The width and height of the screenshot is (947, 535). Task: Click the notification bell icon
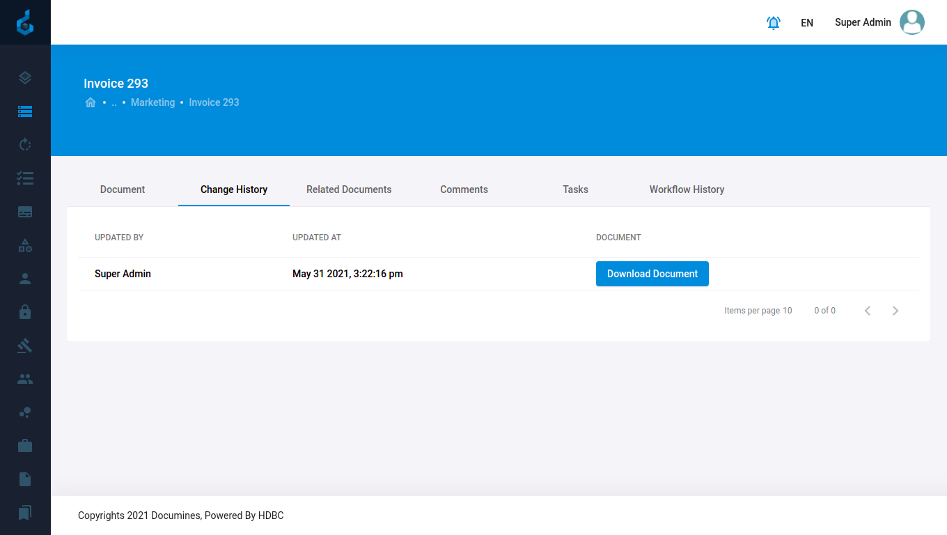click(773, 22)
